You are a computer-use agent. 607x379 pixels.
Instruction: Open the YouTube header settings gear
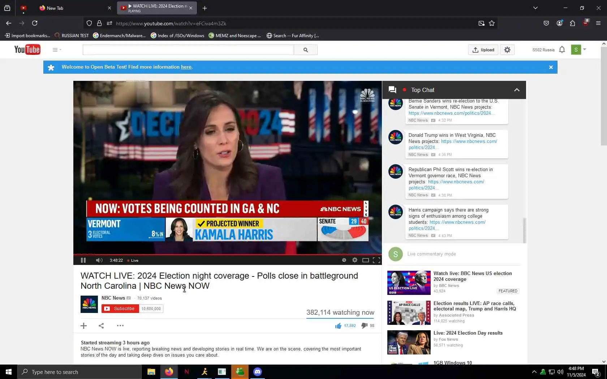pyautogui.click(x=507, y=50)
